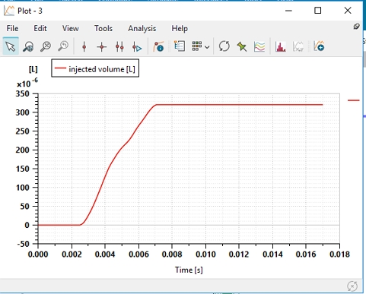Click the x10^-6 axis multiplier label
The image size is (366, 294).
27,83
